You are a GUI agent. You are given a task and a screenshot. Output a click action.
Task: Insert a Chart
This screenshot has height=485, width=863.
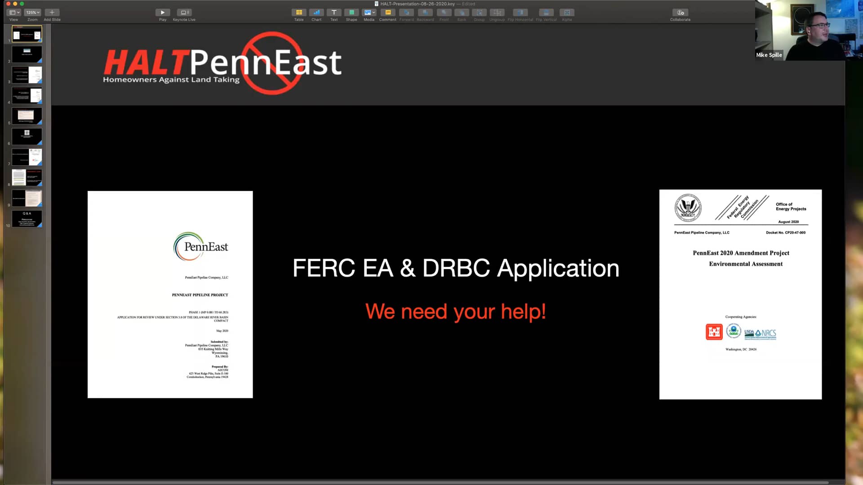point(316,13)
